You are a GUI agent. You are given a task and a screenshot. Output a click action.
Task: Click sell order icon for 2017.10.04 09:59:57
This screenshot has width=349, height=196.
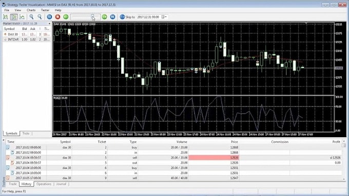(x=8, y=158)
